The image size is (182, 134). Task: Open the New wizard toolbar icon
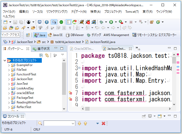[x=5, y=22]
